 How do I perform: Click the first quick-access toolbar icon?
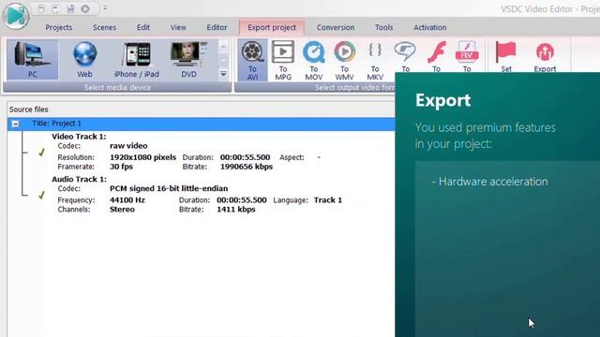[41, 8]
